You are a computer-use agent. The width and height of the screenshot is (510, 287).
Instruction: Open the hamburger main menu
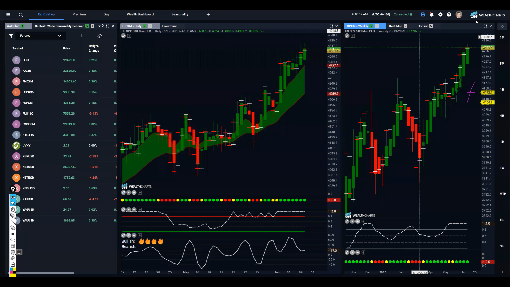8,15
